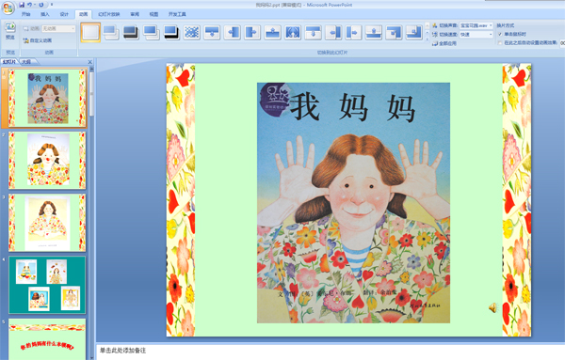Open the Office button menu
565x360 pixels.
8,8
